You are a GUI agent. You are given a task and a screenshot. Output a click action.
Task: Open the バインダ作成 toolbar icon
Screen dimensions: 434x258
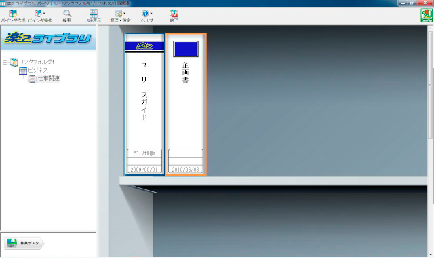pyautogui.click(x=13, y=16)
